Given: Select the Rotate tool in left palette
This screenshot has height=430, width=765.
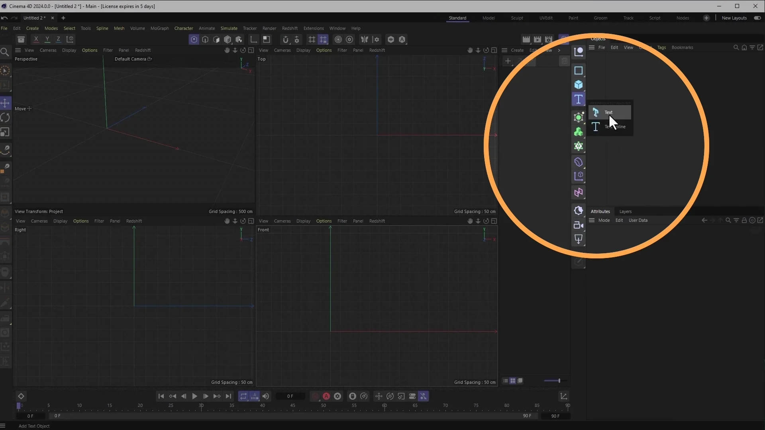Looking at the screenshot, I should tap(5, 117).
